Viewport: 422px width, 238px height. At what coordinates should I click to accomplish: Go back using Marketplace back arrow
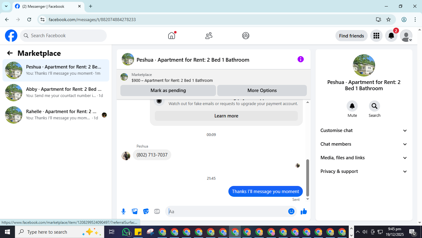[x=10, y=53]
